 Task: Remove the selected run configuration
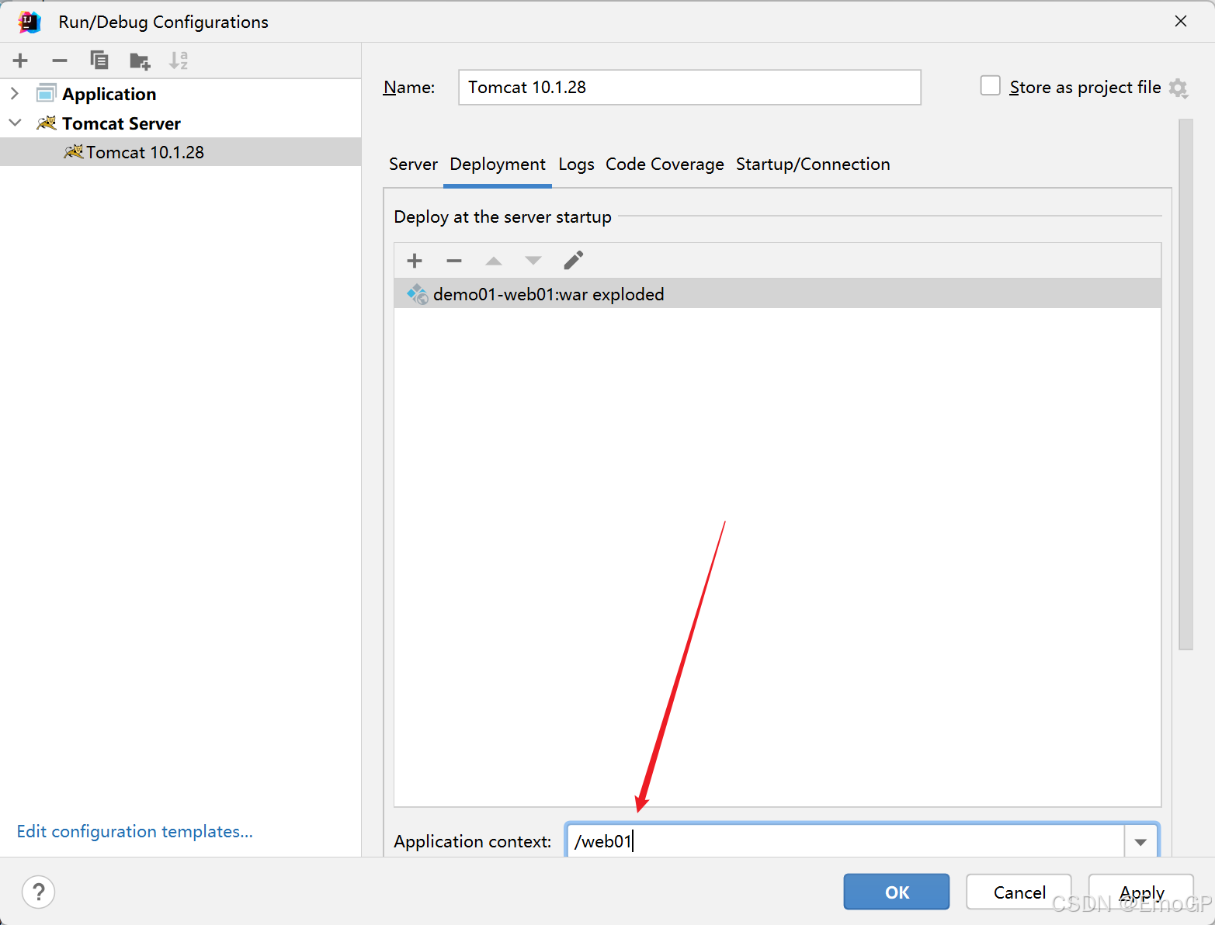(60, 61)
